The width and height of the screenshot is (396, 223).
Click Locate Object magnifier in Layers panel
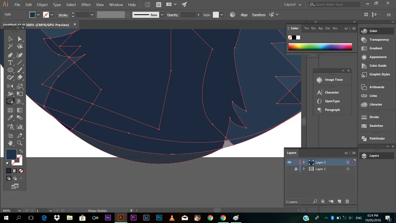(x=315, y=202)
